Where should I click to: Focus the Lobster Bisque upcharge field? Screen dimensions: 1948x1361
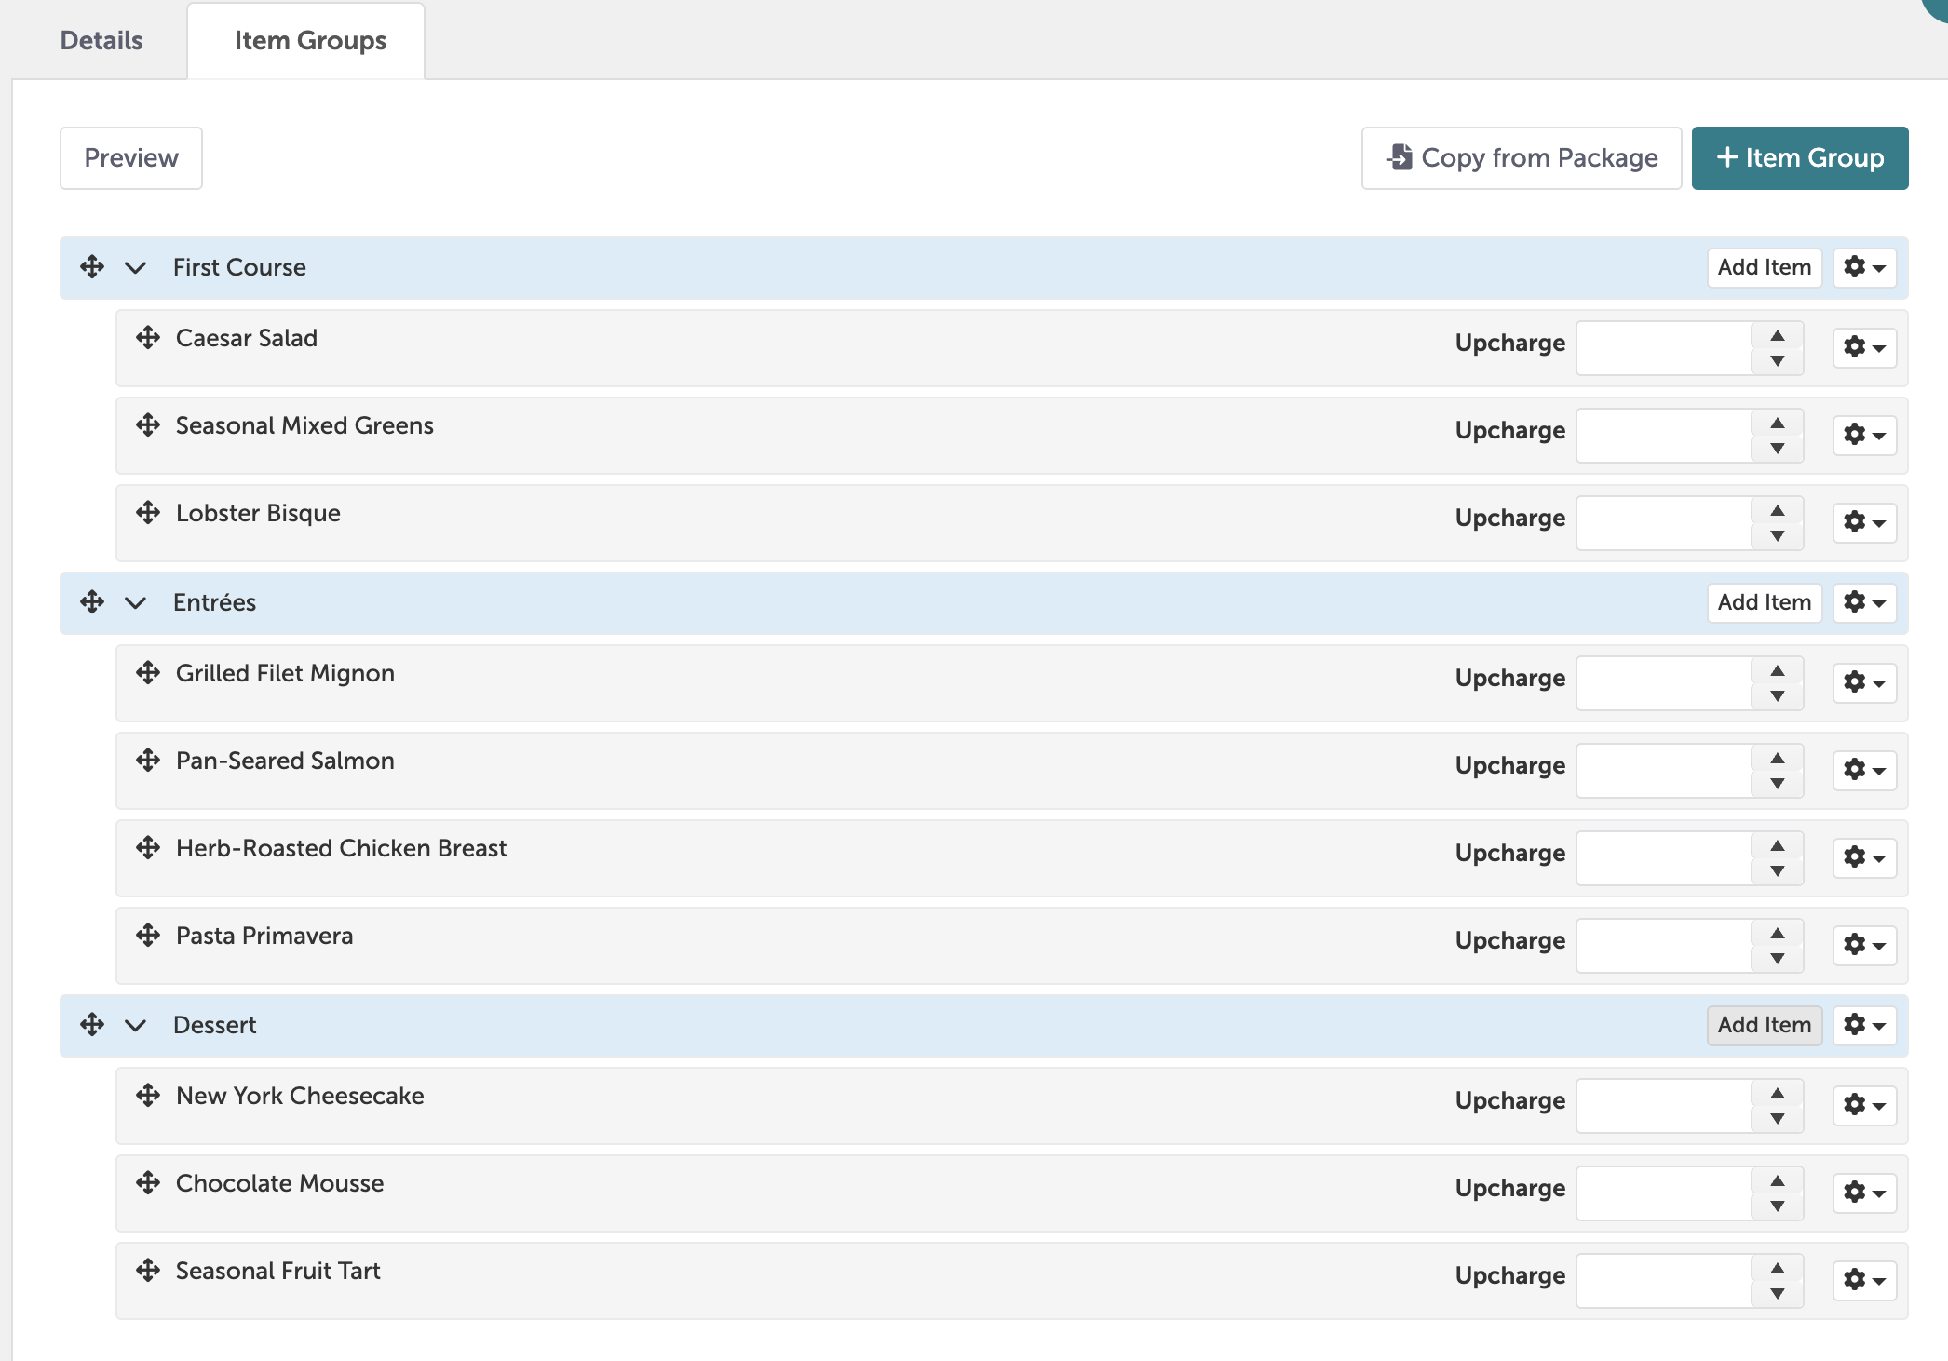point(1664,523)
